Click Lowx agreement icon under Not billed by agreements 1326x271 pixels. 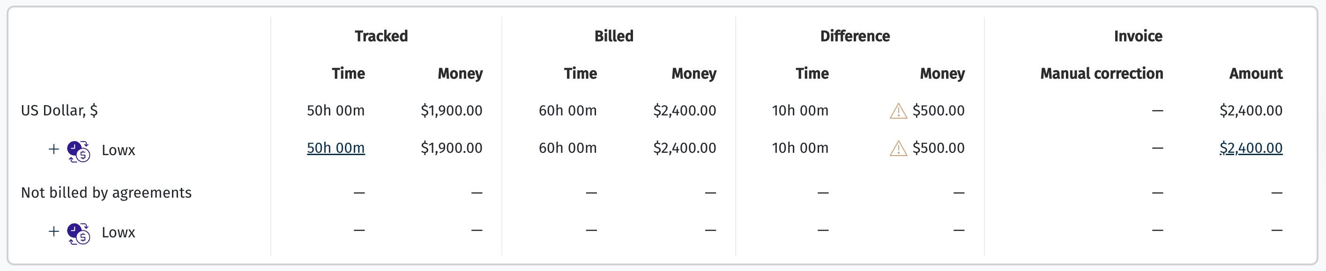(79, 234)
